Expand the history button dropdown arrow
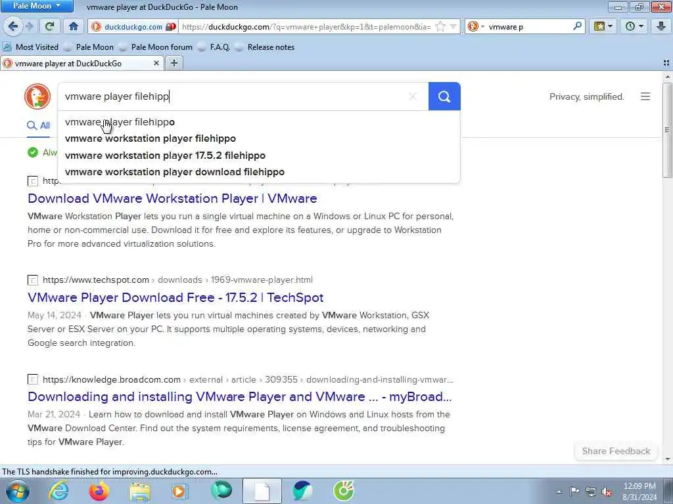Image resolution: width=673 pixels, height=504 pixels. click(641, 26)
